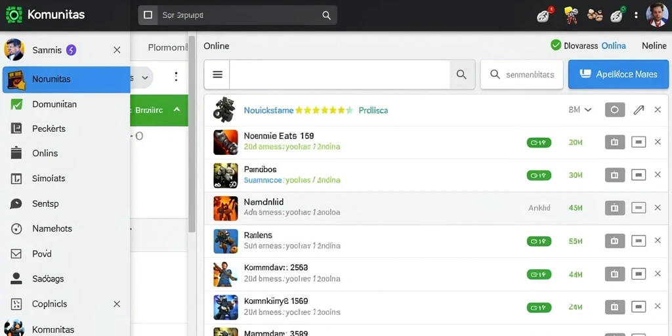Switch to the Neline tab

(654, 45)
